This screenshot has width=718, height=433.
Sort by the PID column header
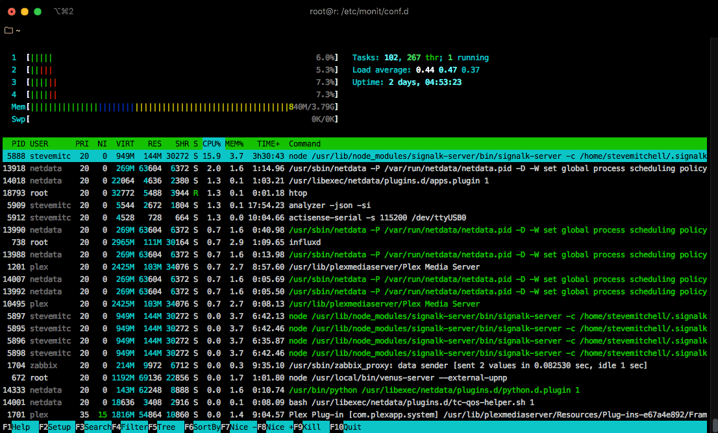[x=18, y=143]
